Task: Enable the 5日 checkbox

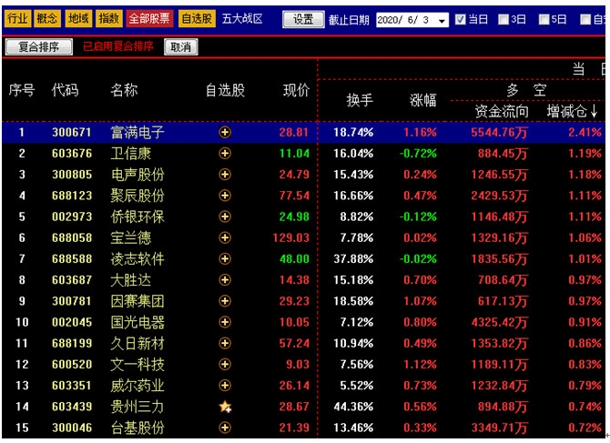Action: point(544,19)
